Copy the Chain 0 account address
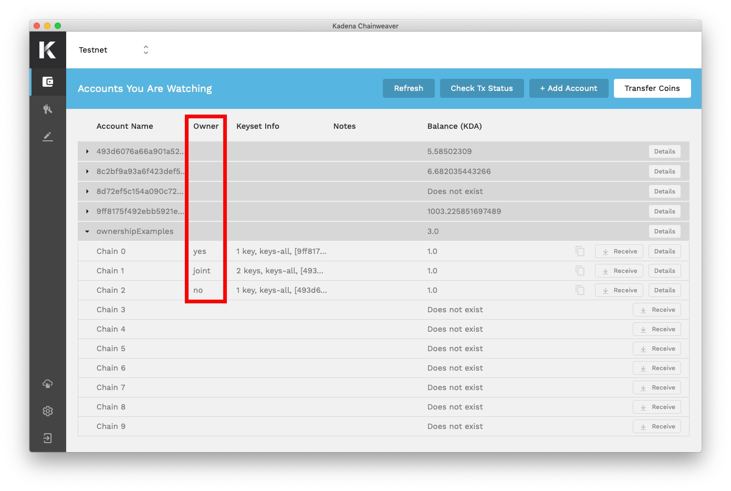731x491 pixels. 580,251
